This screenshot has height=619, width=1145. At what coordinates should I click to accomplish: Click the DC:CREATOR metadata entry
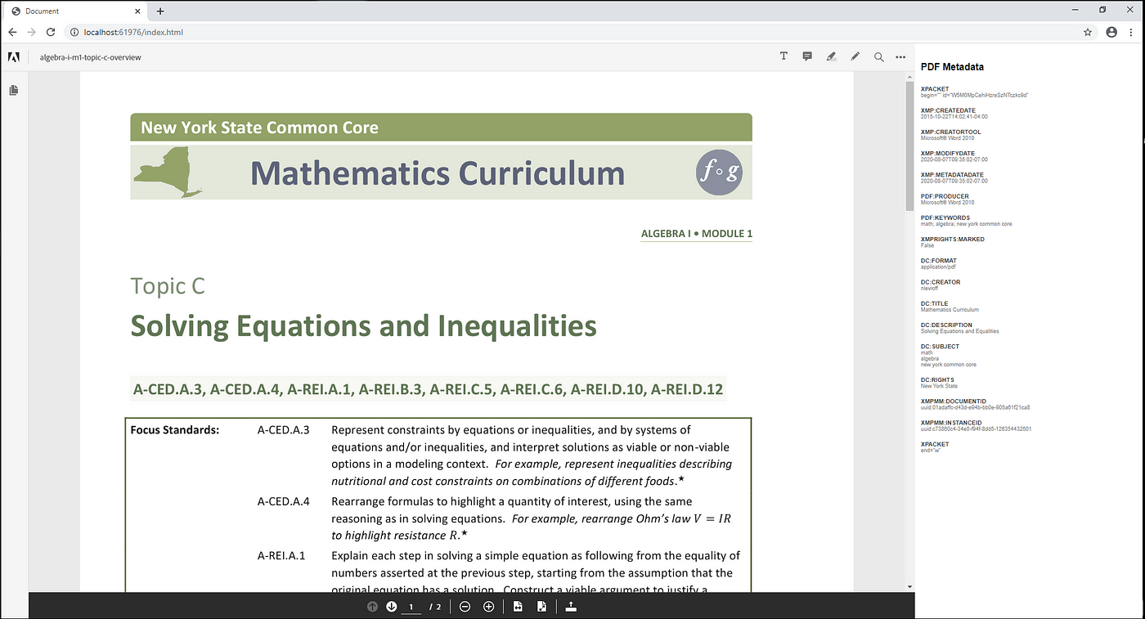pyautogui.click(x=941, y=285)
